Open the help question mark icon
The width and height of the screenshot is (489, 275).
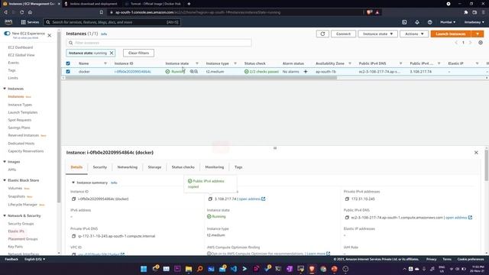(x=429, y=22)
